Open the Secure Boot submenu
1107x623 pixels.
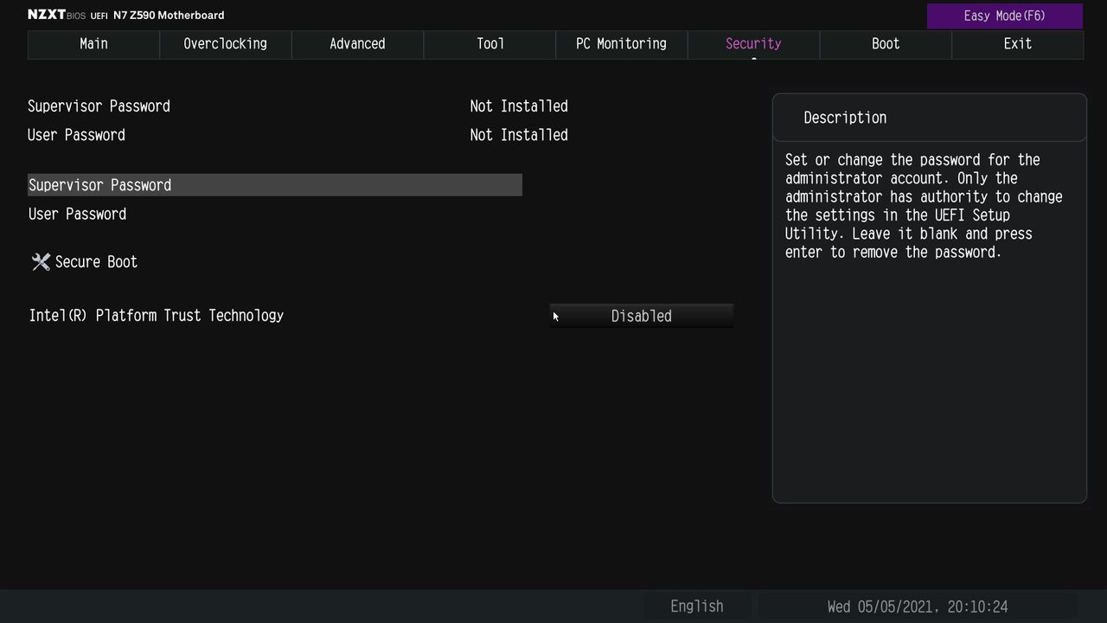click(96, 262)
